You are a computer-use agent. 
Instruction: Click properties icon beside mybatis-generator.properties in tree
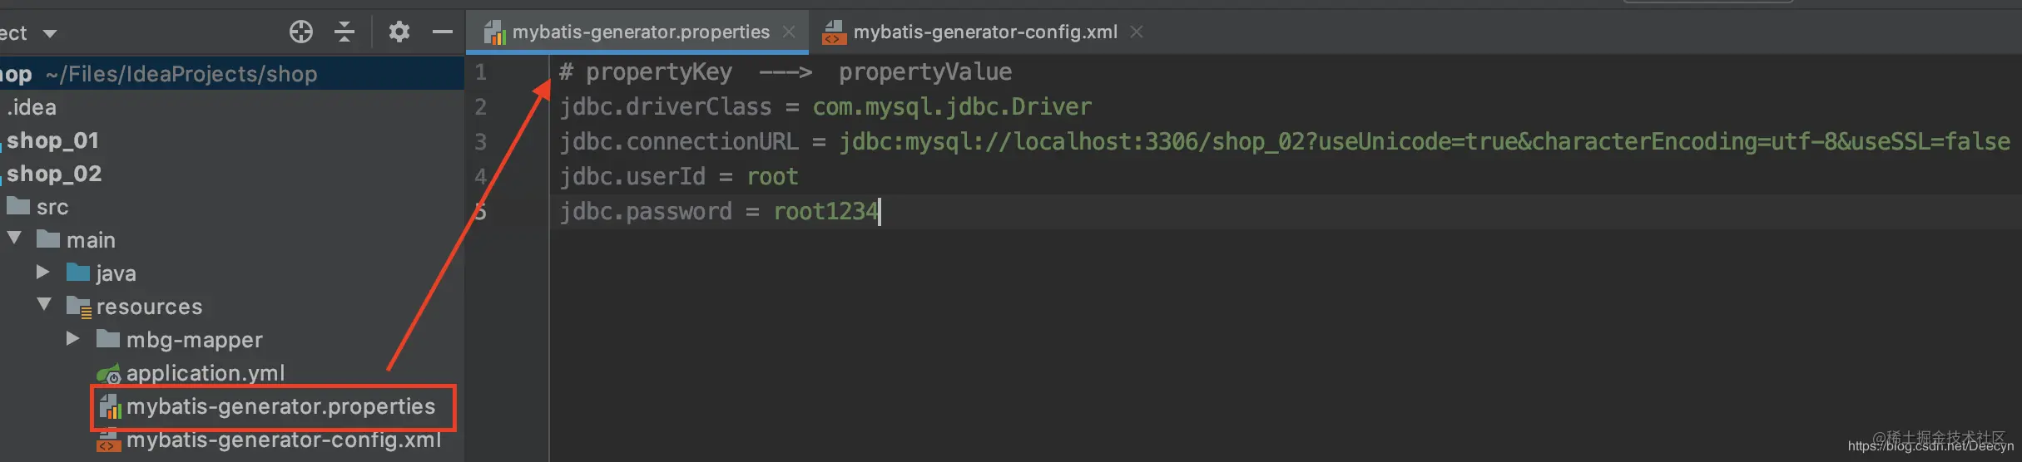point(110,406)
